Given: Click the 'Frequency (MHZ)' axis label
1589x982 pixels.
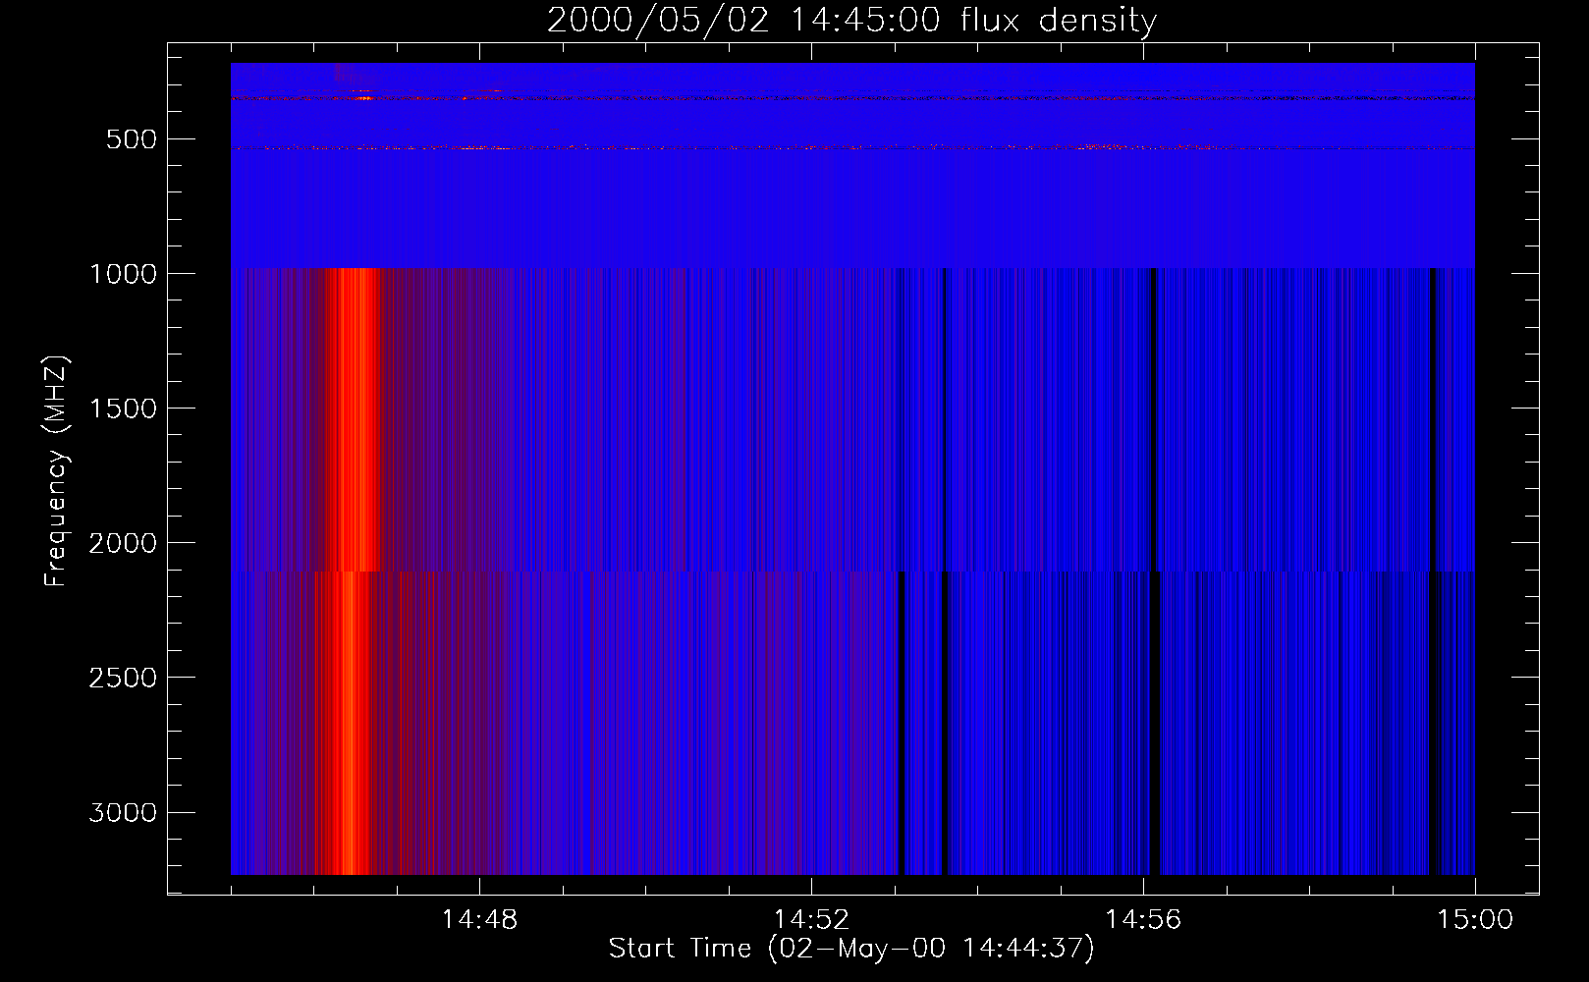Looking at the screenshot, I should 57,470.
